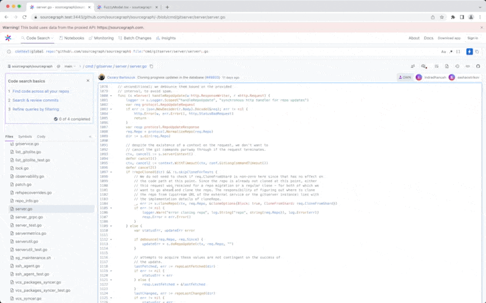This screenshot has width=486, height=303.
Task: Close the Code search basics panel
Action: point(88,81)
